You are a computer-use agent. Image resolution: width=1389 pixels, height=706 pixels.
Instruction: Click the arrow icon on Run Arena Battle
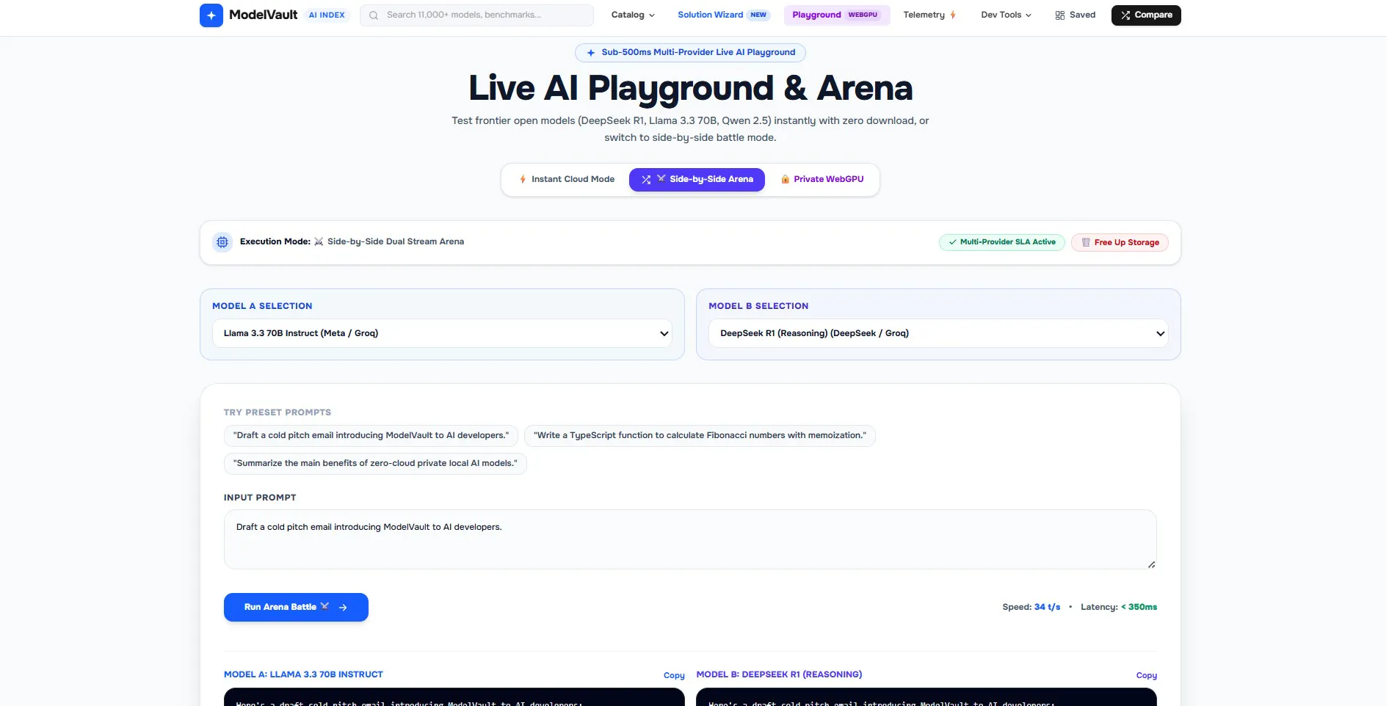coord(343,608)
